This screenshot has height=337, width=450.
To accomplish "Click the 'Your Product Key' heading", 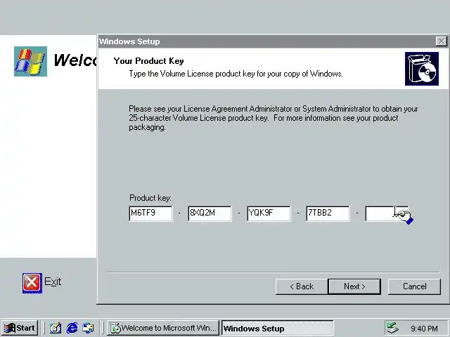I will tap(148, 61).
